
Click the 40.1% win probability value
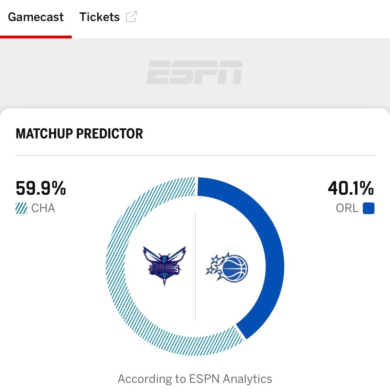351,188
